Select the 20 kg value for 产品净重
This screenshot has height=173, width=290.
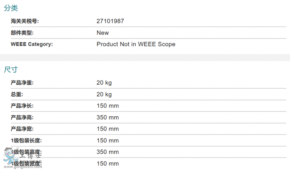point(104,83)
